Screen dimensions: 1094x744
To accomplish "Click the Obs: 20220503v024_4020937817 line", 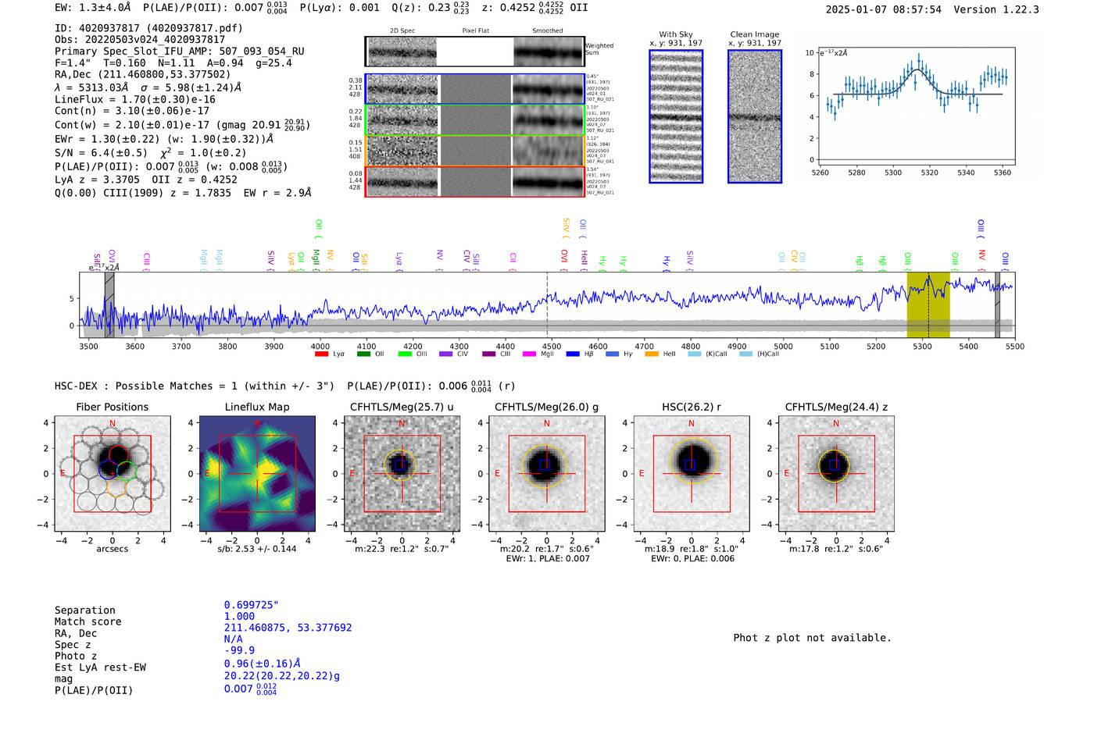I will 140,40.
